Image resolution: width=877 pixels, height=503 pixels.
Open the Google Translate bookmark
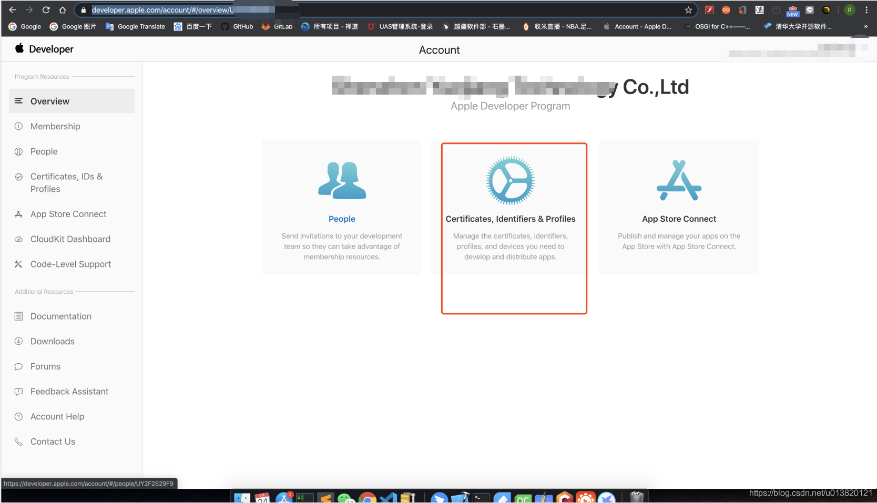pyautogui.click(x=135, y=26)
